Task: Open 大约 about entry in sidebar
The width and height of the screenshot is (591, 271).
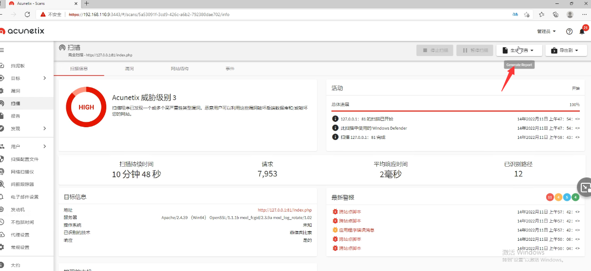Action: tap(16, 265)
